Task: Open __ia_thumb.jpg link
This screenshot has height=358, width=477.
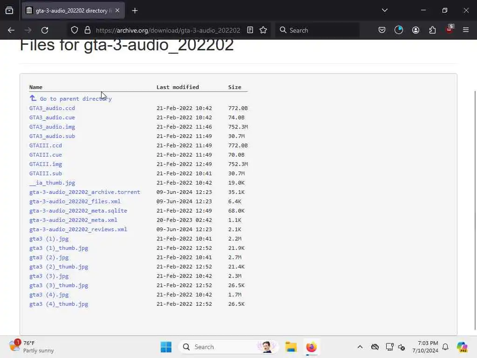Action: tap(52, 183)
